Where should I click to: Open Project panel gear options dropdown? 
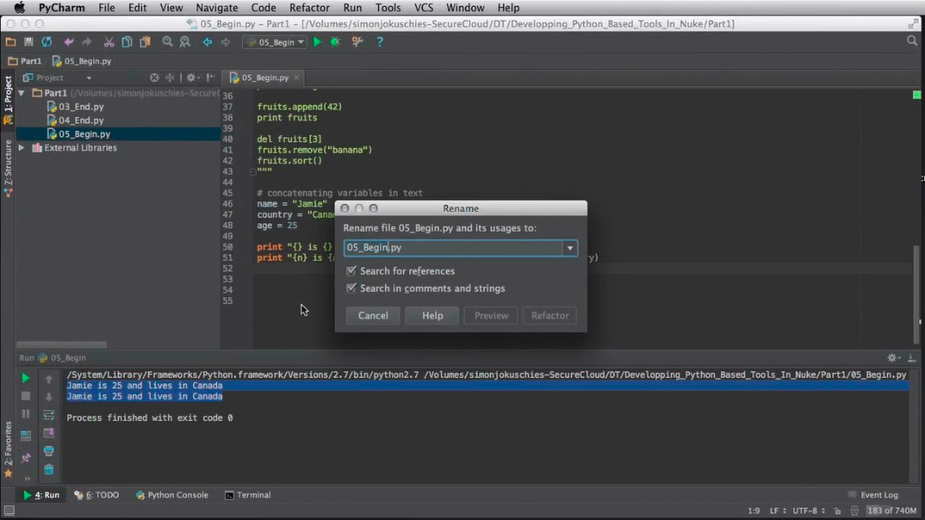coord(193,78)
